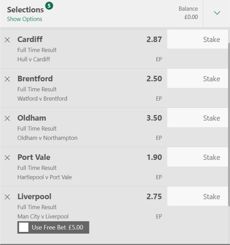Click the Brentford Stake input field

pos(198,78)
